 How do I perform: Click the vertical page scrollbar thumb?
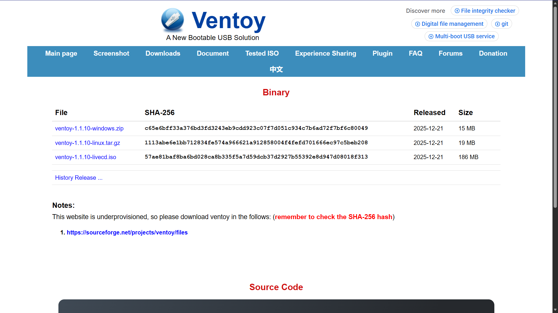(555, 107)
